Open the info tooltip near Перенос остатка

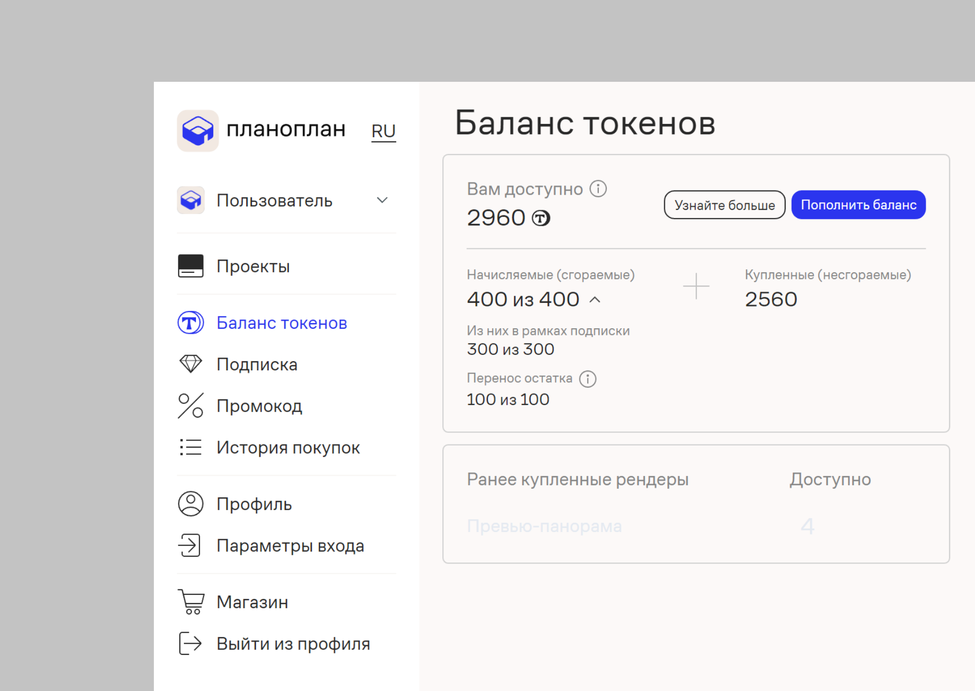tap(588, 379)
